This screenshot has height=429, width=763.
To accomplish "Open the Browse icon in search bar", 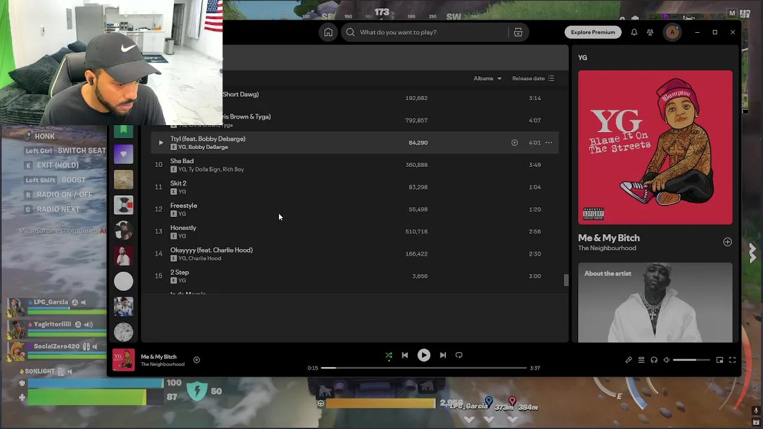I will click(x=518, y=32).
